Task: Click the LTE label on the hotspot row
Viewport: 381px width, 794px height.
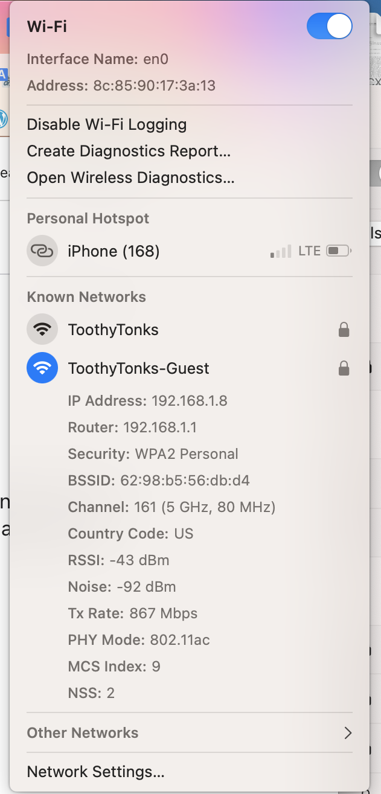Action: (310, 251)
